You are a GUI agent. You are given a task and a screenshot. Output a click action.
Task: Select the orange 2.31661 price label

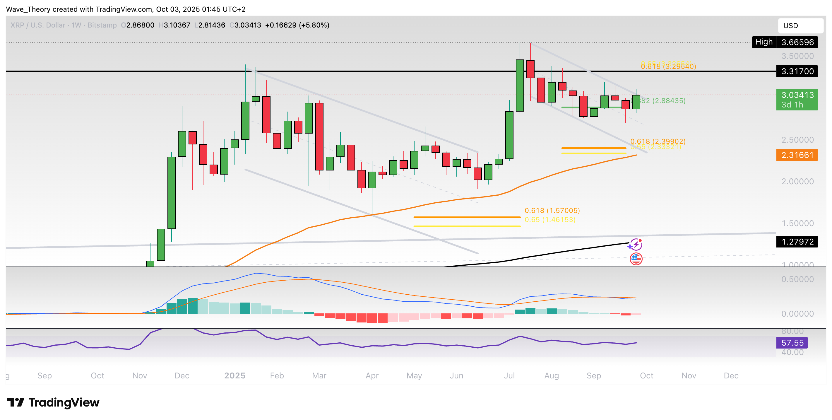[x=797, y=155]
